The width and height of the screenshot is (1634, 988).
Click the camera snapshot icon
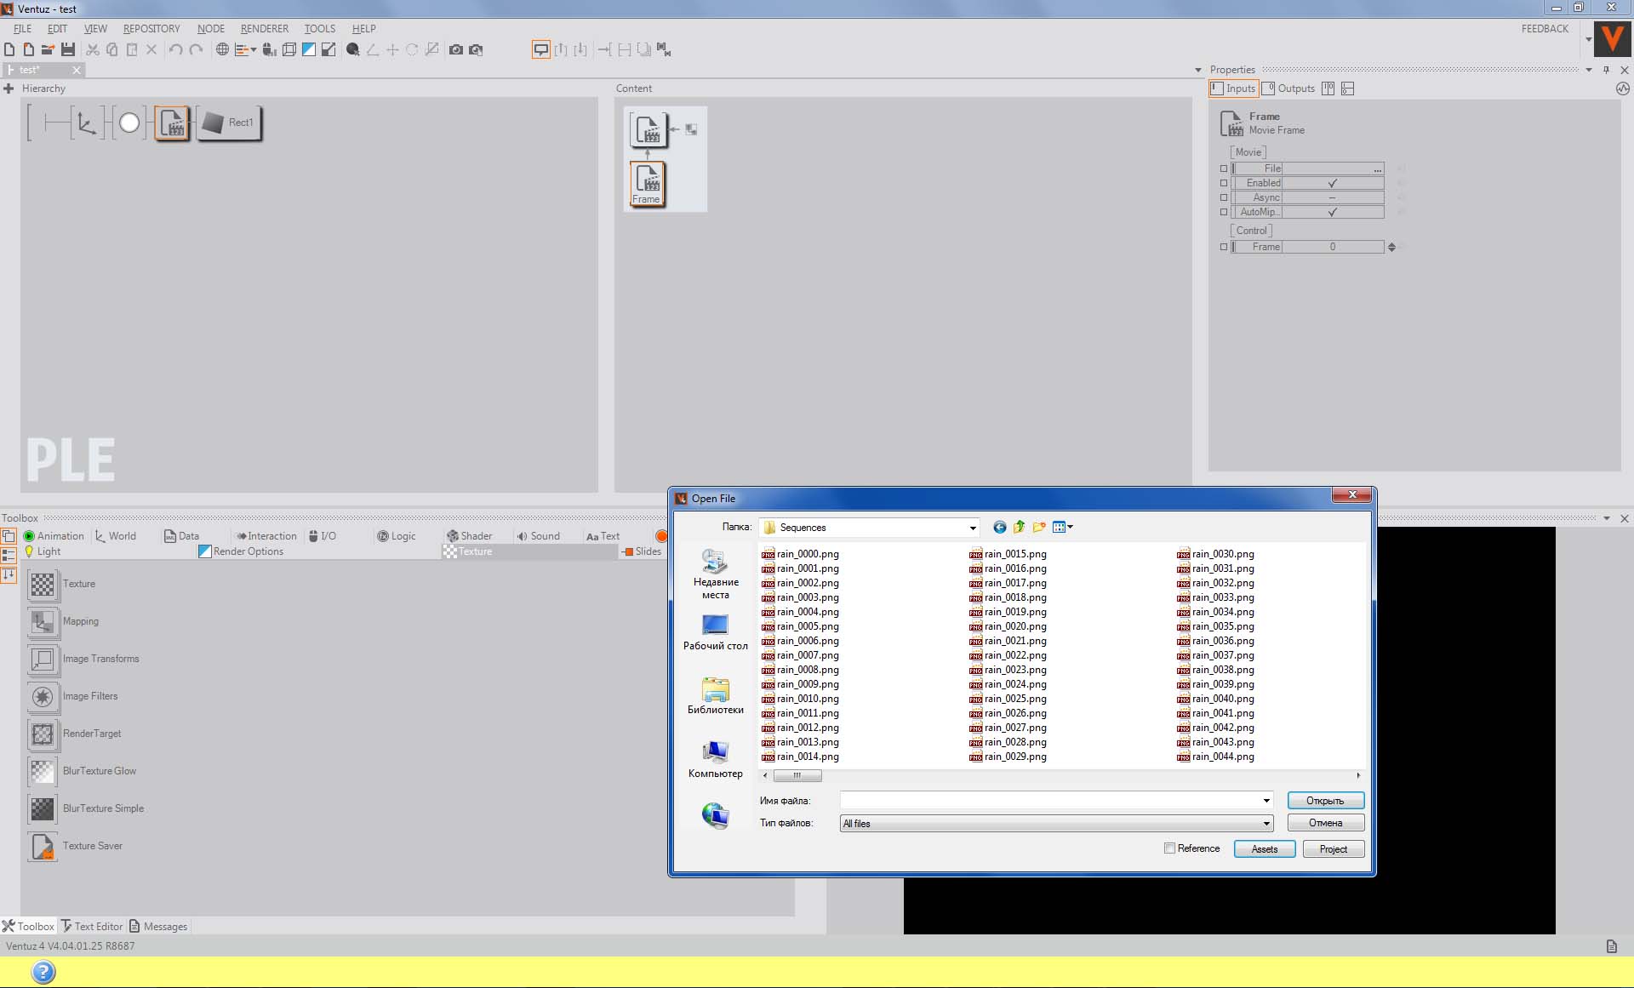(x=456, y=49)
